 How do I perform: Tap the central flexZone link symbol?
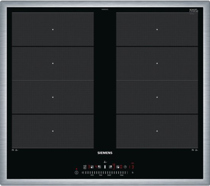[105, 167]
